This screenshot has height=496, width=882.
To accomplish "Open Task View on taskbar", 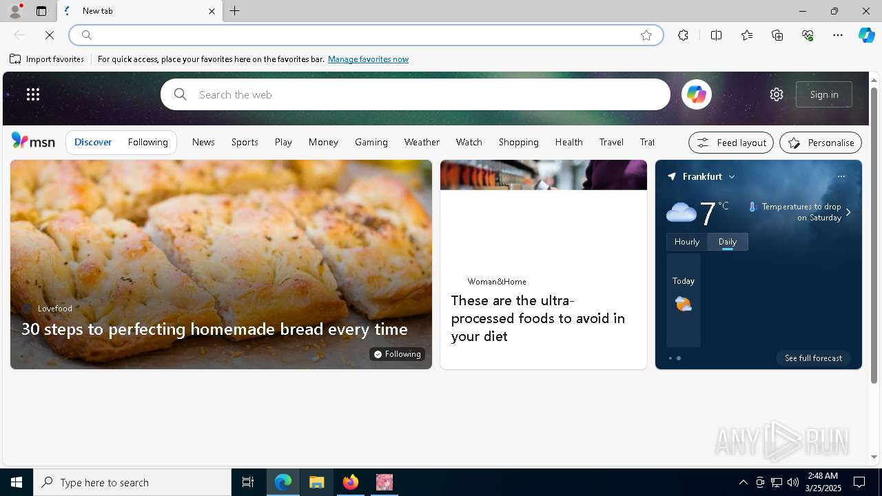I will pyautogui.click(x=248, y=482).
